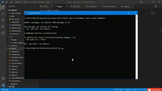Screen dimensions: 162x91
Task: Change Spaces: 2 indentation setting
Action: pos(129,90)
